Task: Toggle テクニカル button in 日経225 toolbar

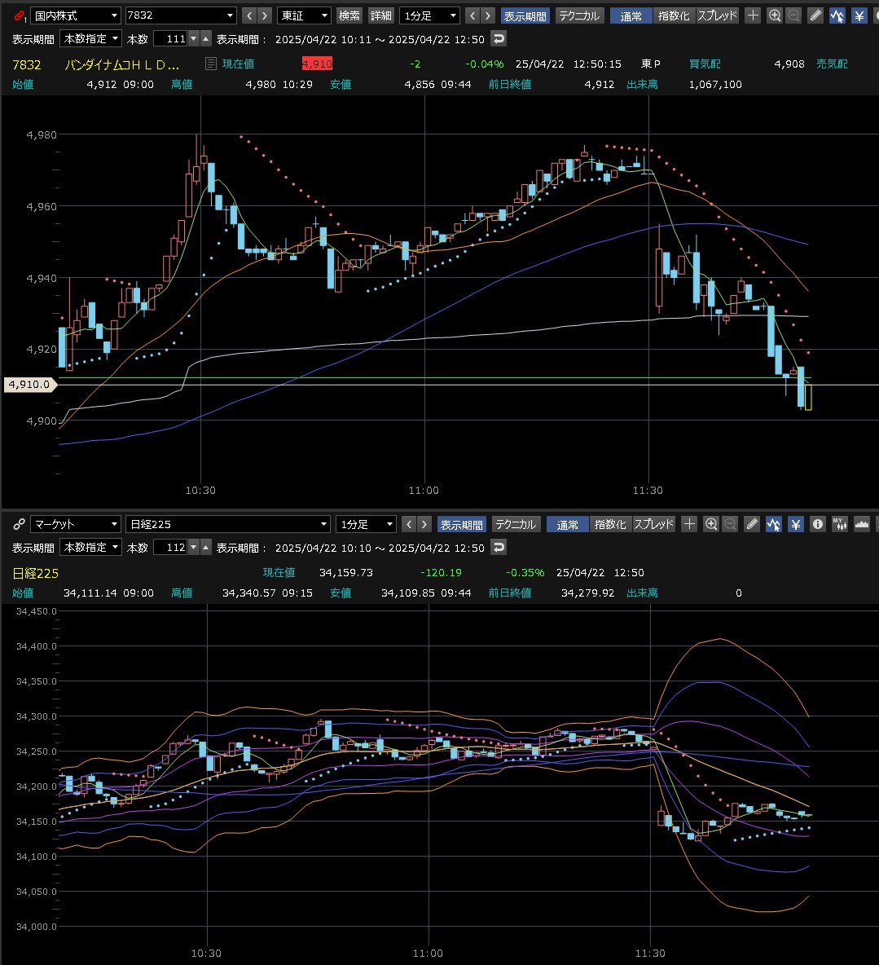Action: (x=516, y=524)
